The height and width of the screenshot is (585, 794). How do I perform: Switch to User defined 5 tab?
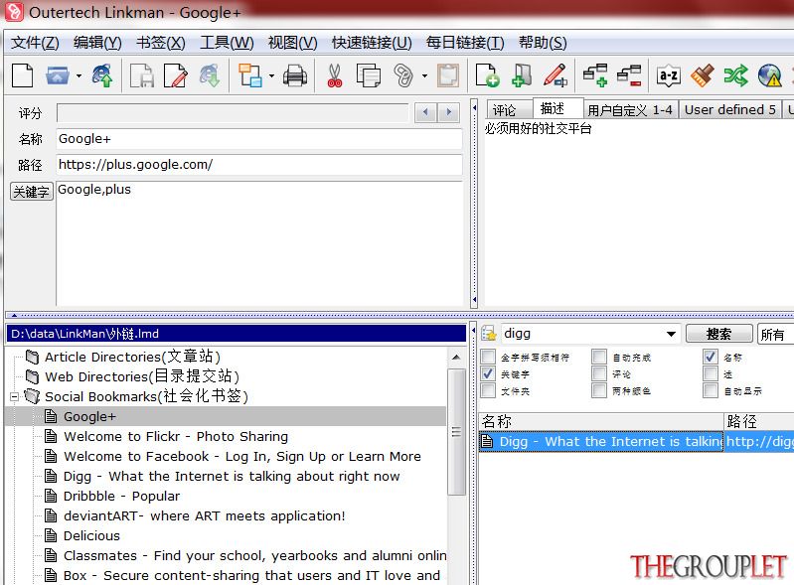(x=729, y=110)
